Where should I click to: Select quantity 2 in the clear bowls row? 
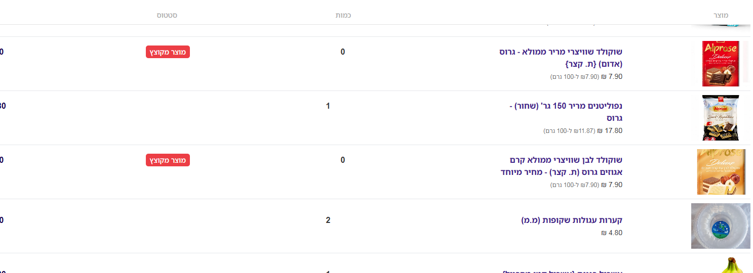pyautogui.click(x=328, y=220)
